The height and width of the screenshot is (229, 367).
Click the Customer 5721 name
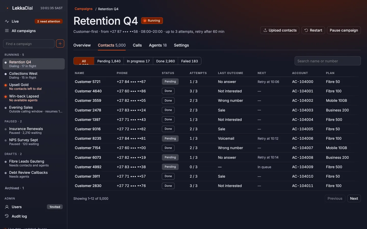[x=88, y=82]
